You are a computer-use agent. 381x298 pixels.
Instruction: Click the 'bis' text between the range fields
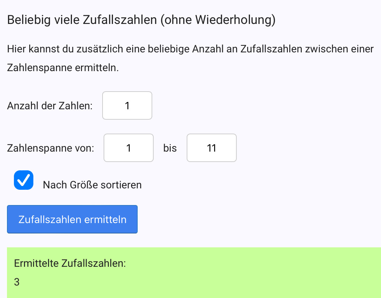tap(170, 148)
